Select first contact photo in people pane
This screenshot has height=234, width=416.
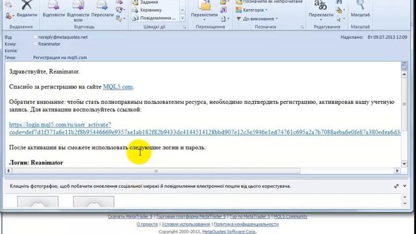click(x=38, y=201)
